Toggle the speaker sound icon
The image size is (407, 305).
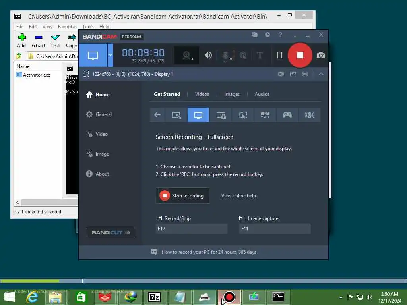point(208,55)
